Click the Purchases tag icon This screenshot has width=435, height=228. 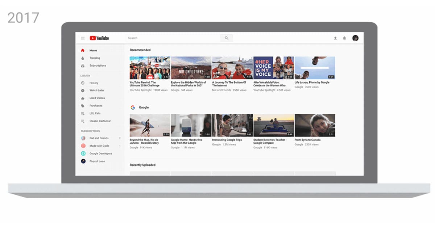(x=83, y=106)
